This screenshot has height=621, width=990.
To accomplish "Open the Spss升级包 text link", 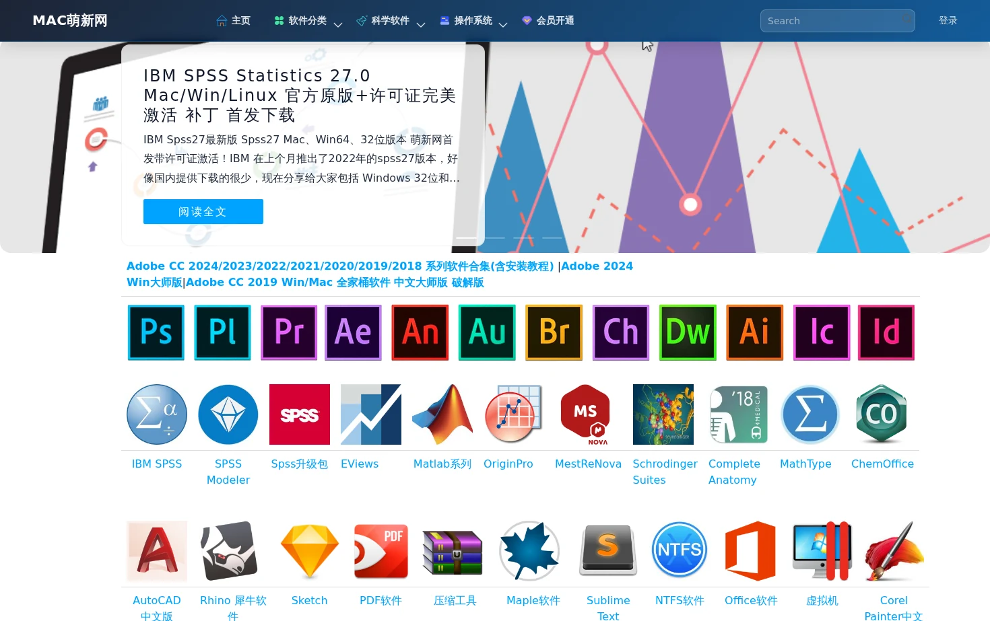I will click(x=300, y=464).
